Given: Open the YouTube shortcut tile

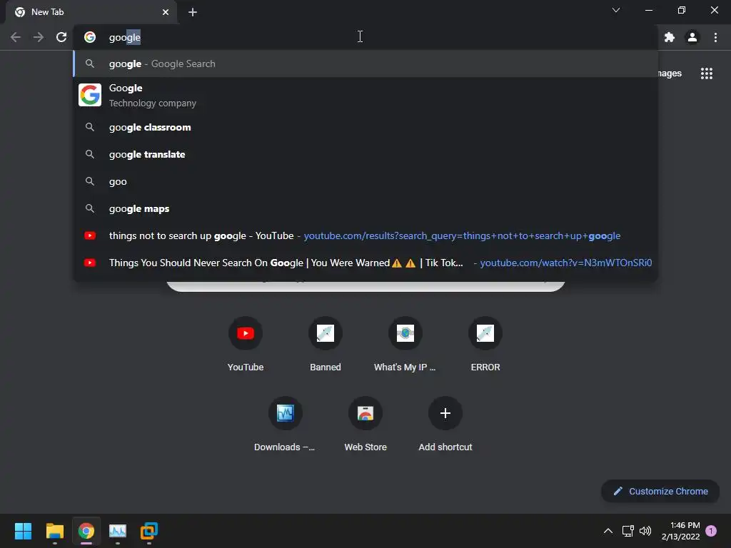Looking at the screenshot, I should (246, 345).
